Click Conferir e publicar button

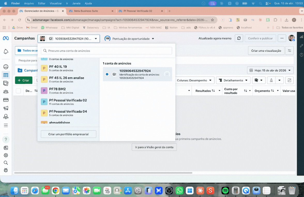click(260, 38)
